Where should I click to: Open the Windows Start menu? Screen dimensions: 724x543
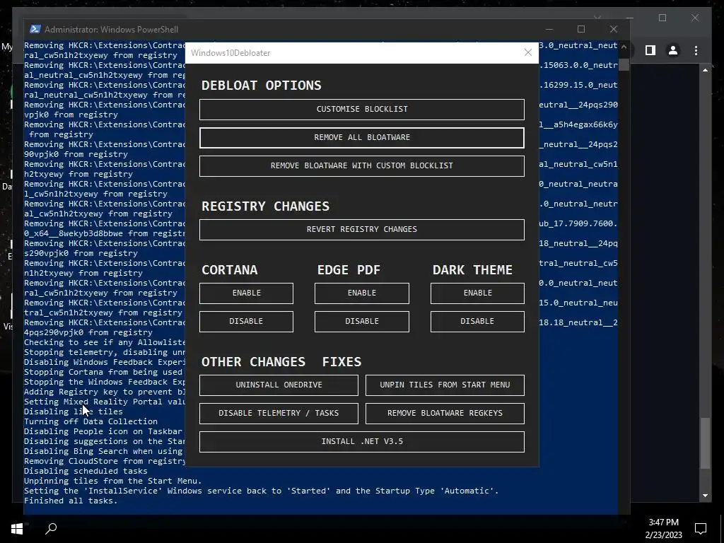(x=17, y=528)
